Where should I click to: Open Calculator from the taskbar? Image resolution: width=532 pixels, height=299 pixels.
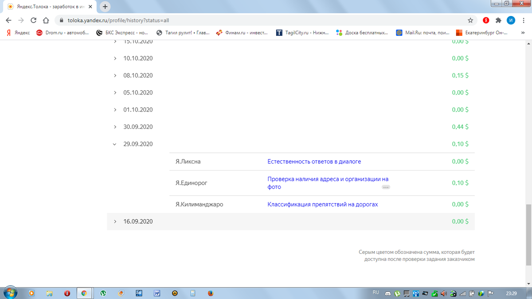(x=193, y=293)
